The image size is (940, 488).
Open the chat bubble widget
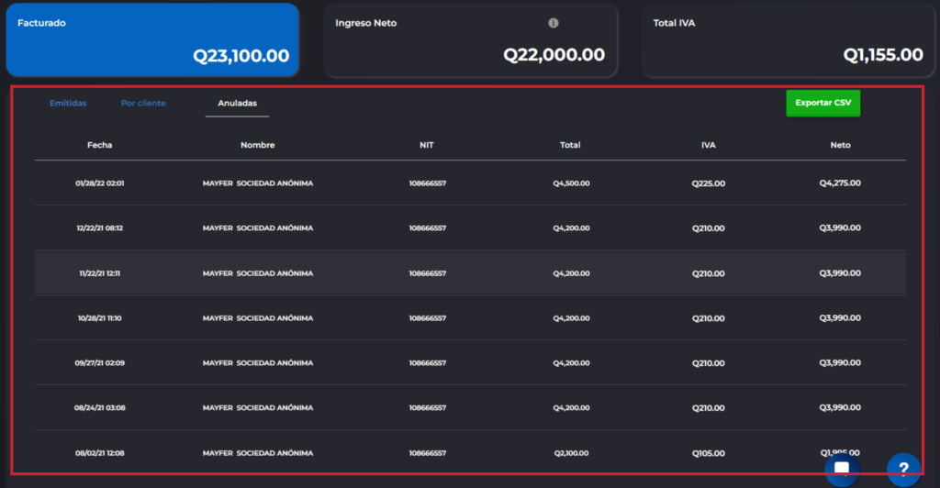[841, 469]
